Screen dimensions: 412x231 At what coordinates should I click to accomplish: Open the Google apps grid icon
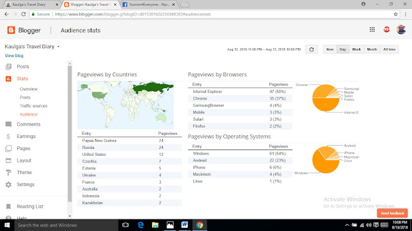[x=372, y=30]
